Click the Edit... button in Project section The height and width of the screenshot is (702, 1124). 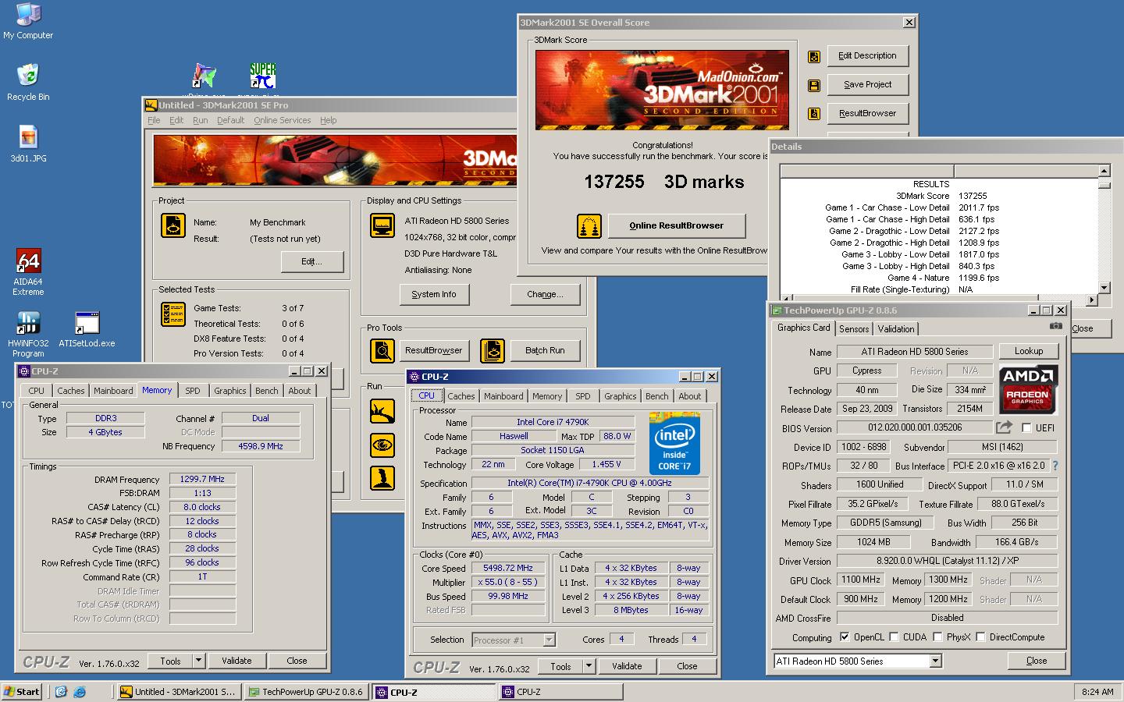click(311, 261)
